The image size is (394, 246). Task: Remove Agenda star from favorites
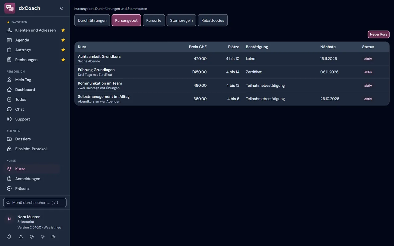[63, 40]
